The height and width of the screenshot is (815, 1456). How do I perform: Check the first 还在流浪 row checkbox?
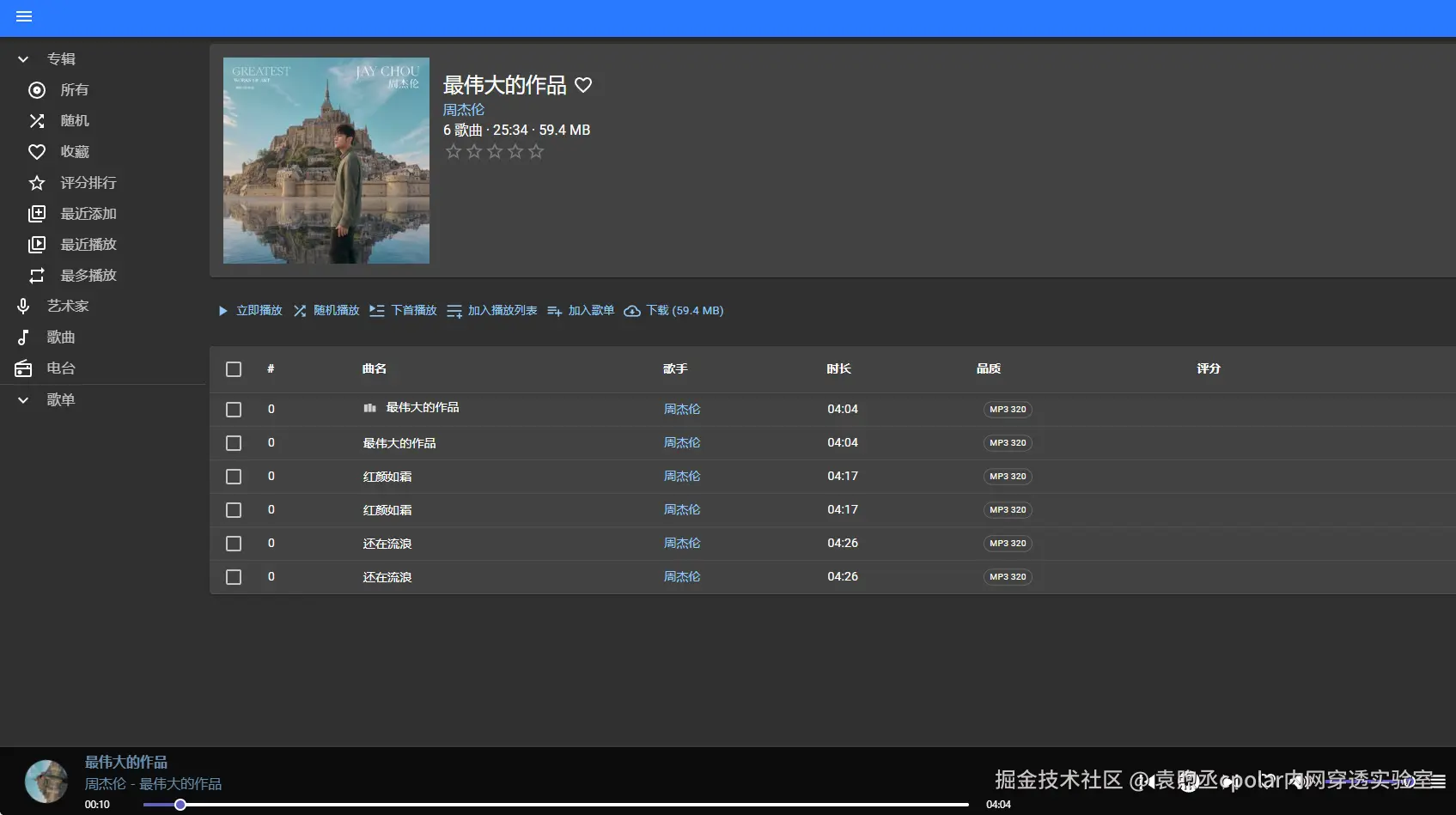pos(234,544)
